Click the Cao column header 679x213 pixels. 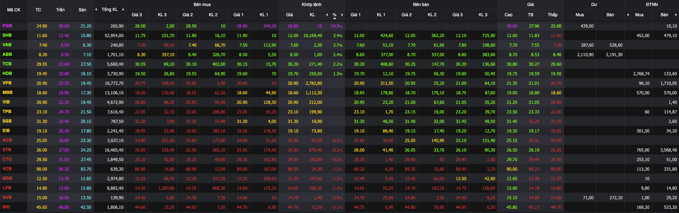coord(508,15)
